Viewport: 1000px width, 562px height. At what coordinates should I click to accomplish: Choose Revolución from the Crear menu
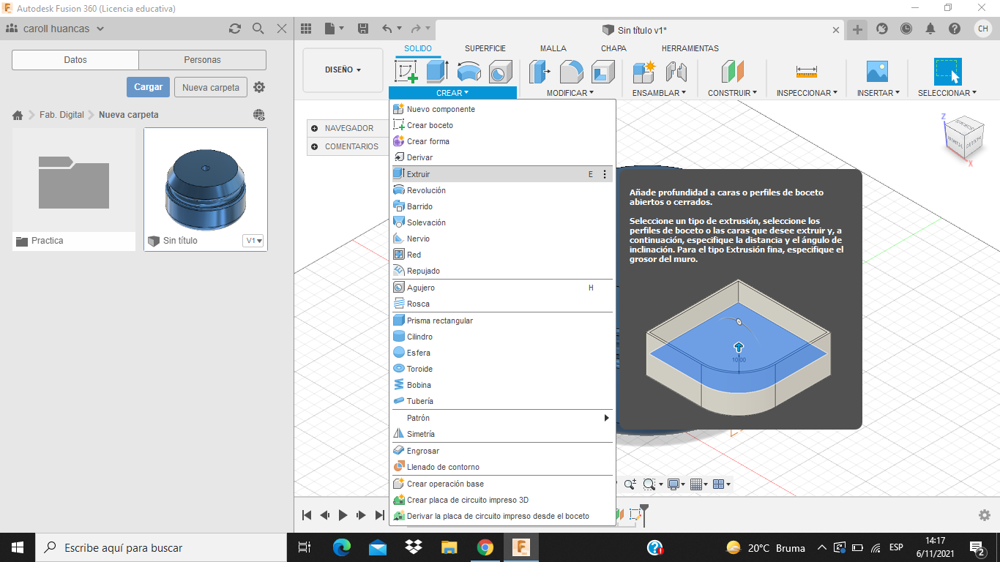(502, 190)
